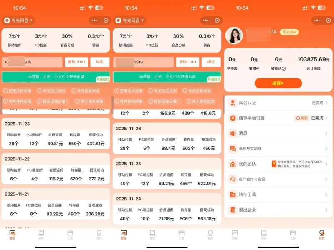
Task: Switch to 数据 tab on right screen
Action: click(235, 235)
